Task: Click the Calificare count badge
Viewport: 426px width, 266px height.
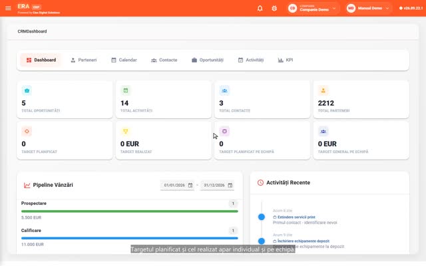Action: click(233, 231)
